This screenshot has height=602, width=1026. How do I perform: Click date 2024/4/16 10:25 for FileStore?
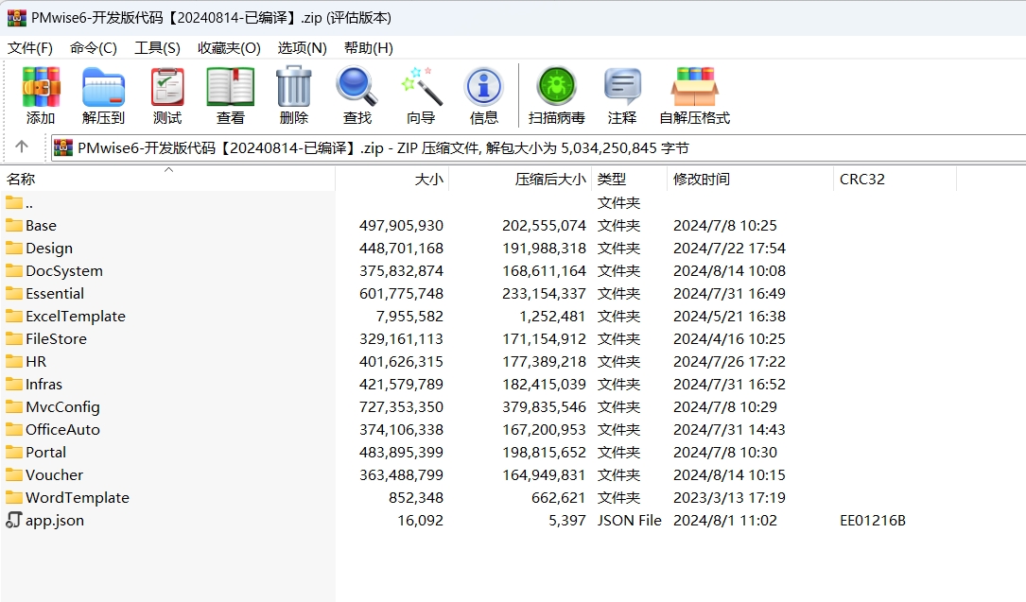tap(730, 338)
